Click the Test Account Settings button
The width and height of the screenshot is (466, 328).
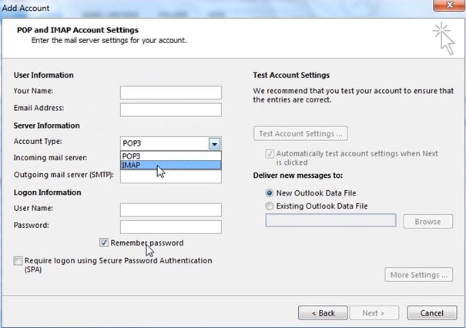pyautogui.click(x=300, y=134)
